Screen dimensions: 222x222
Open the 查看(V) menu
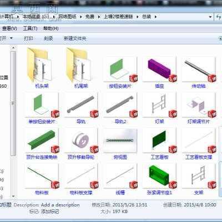(9, 28)
